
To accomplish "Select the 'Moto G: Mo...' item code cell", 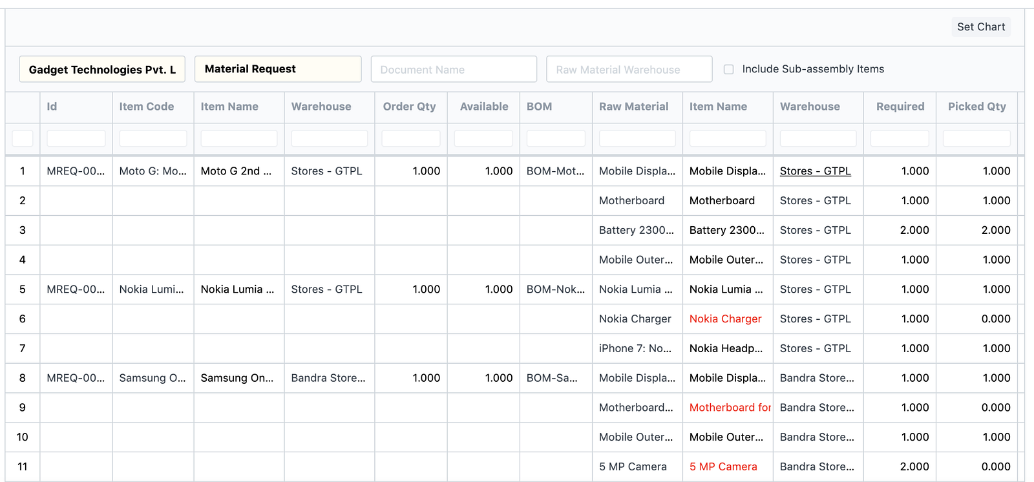I will coord(153,171).
